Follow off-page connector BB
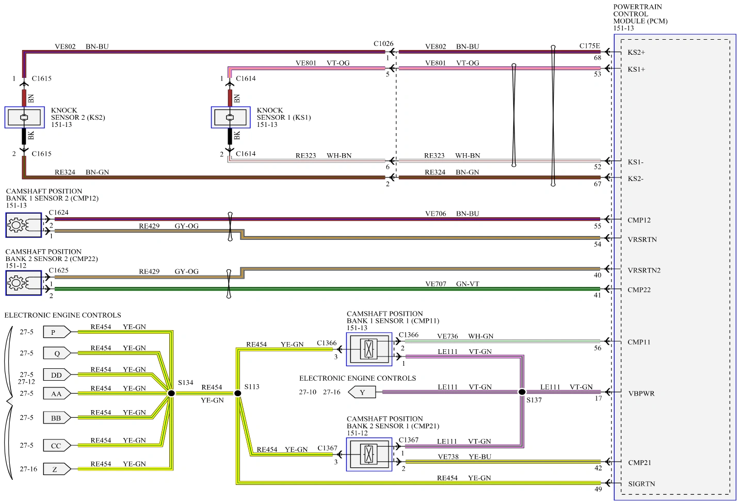Viewport: 740px width, 504px height. 57,418
